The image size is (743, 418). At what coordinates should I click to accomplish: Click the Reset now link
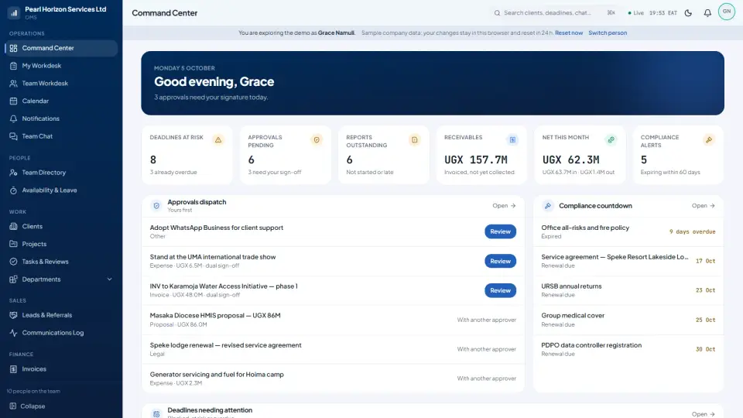pos(569,33)
